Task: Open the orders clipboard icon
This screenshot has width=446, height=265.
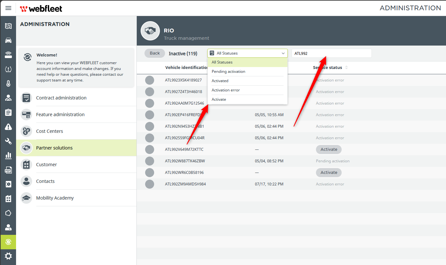Action: [8, 113]
